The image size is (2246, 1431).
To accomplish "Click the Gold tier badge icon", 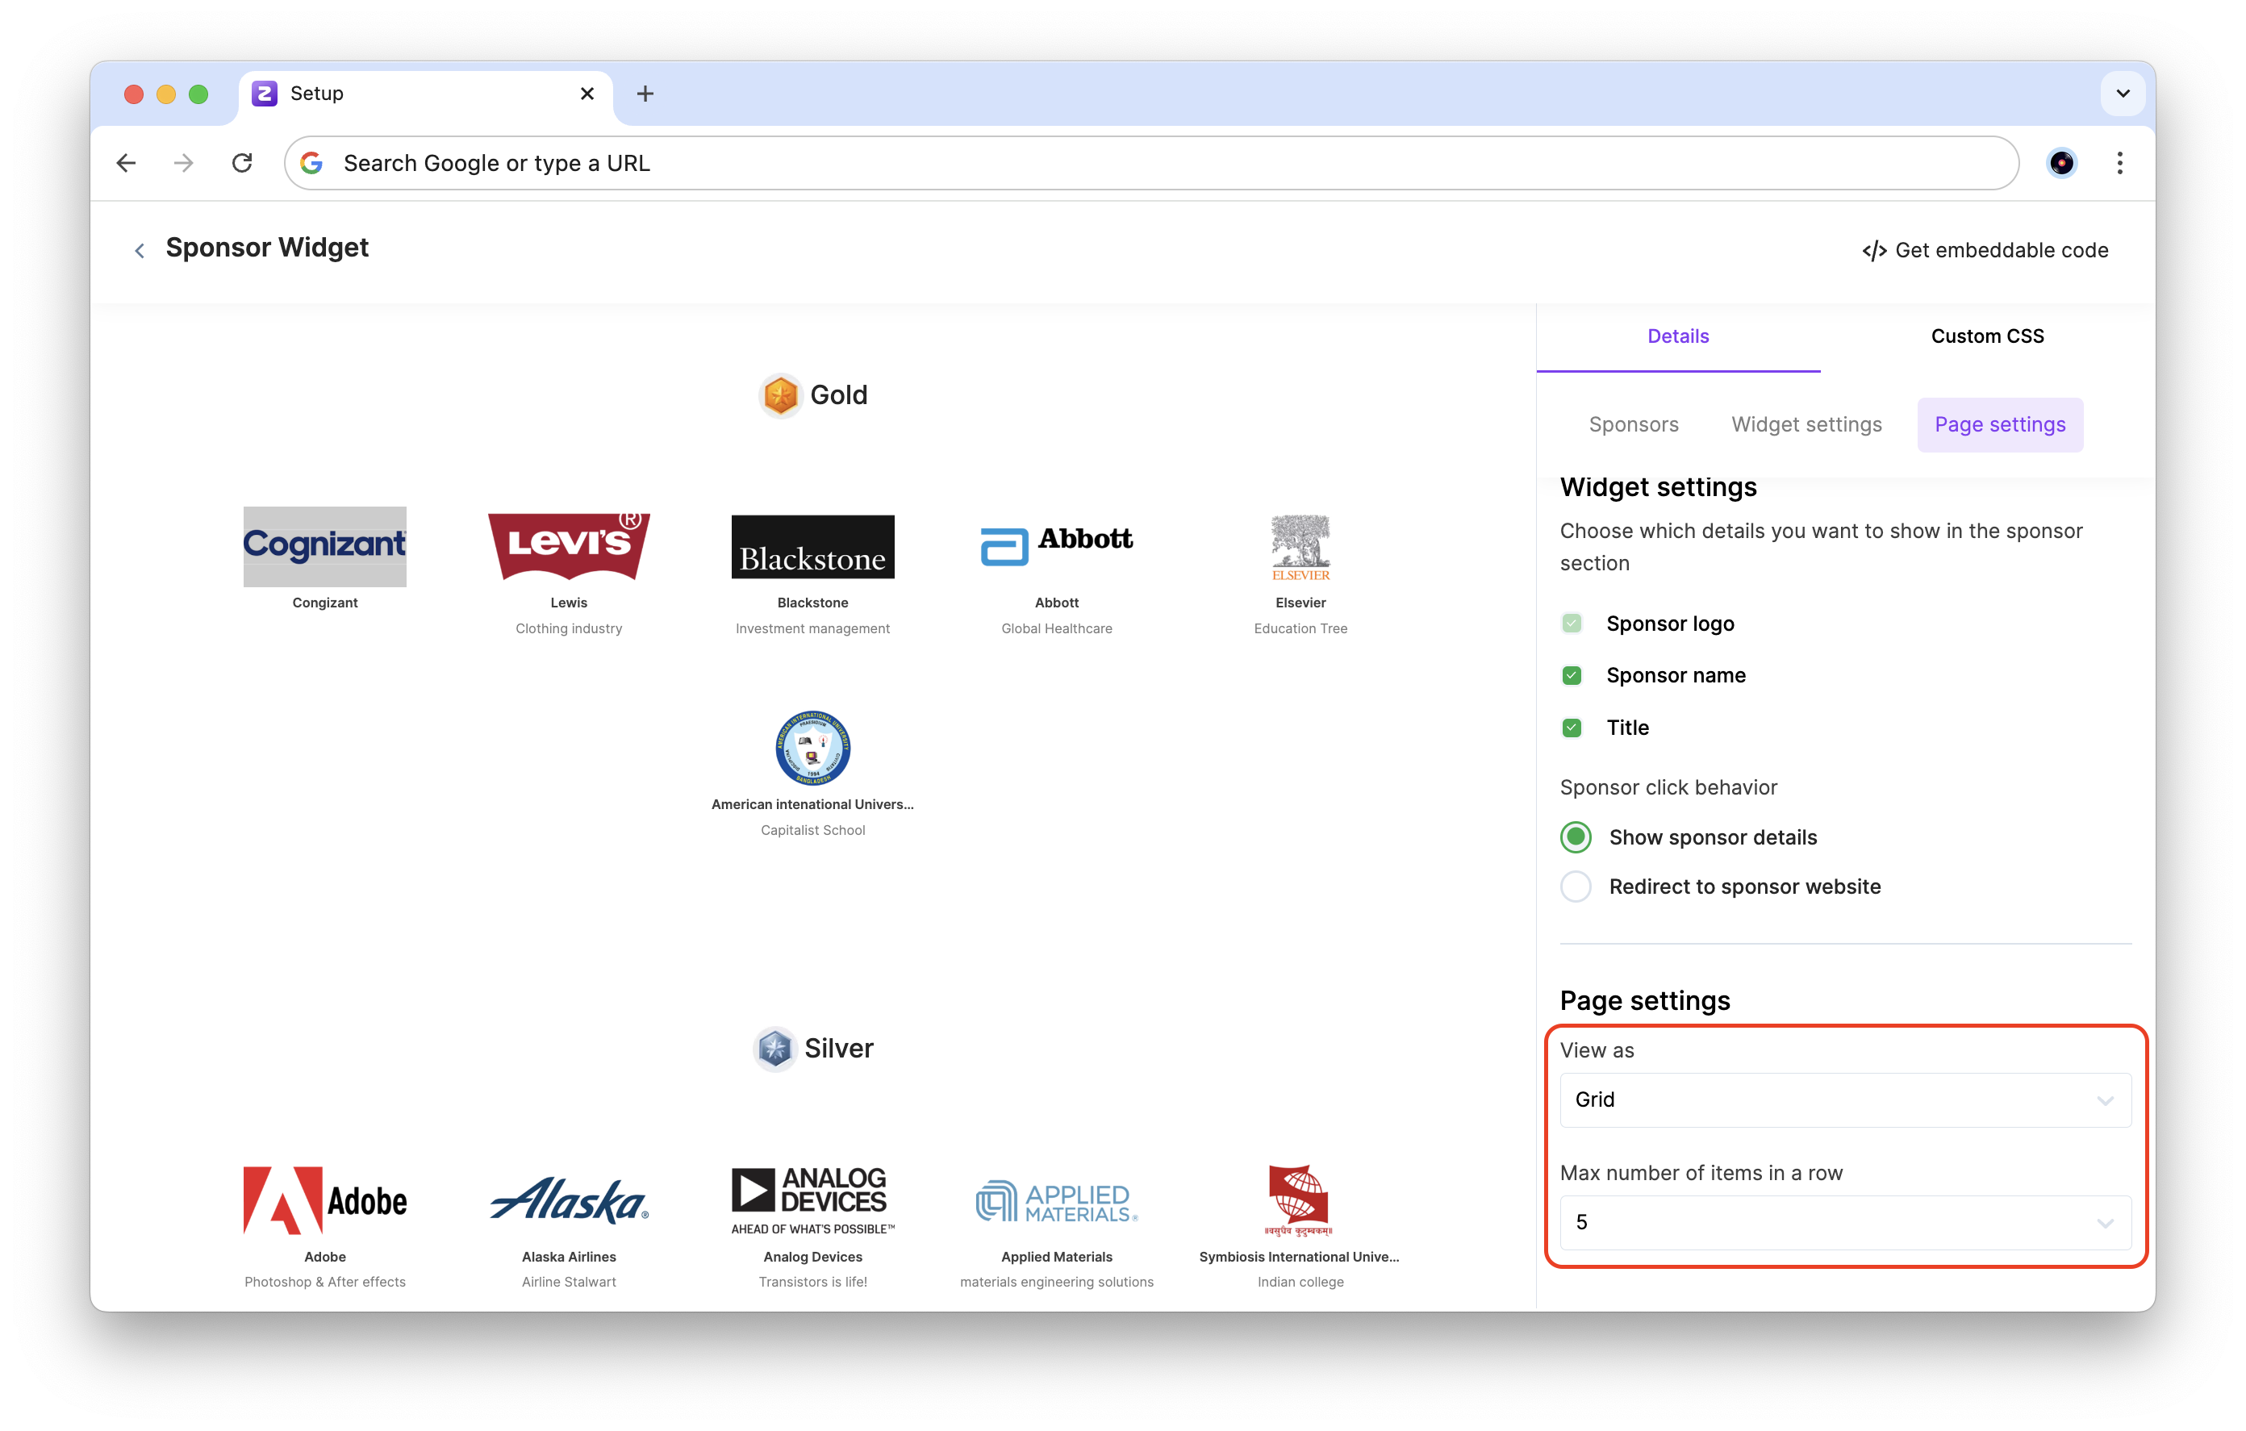I will [780, 395].
